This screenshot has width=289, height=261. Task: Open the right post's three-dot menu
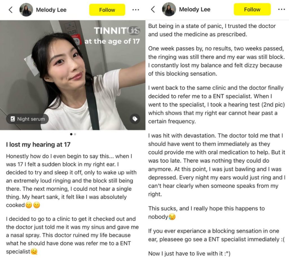[281, 9]
